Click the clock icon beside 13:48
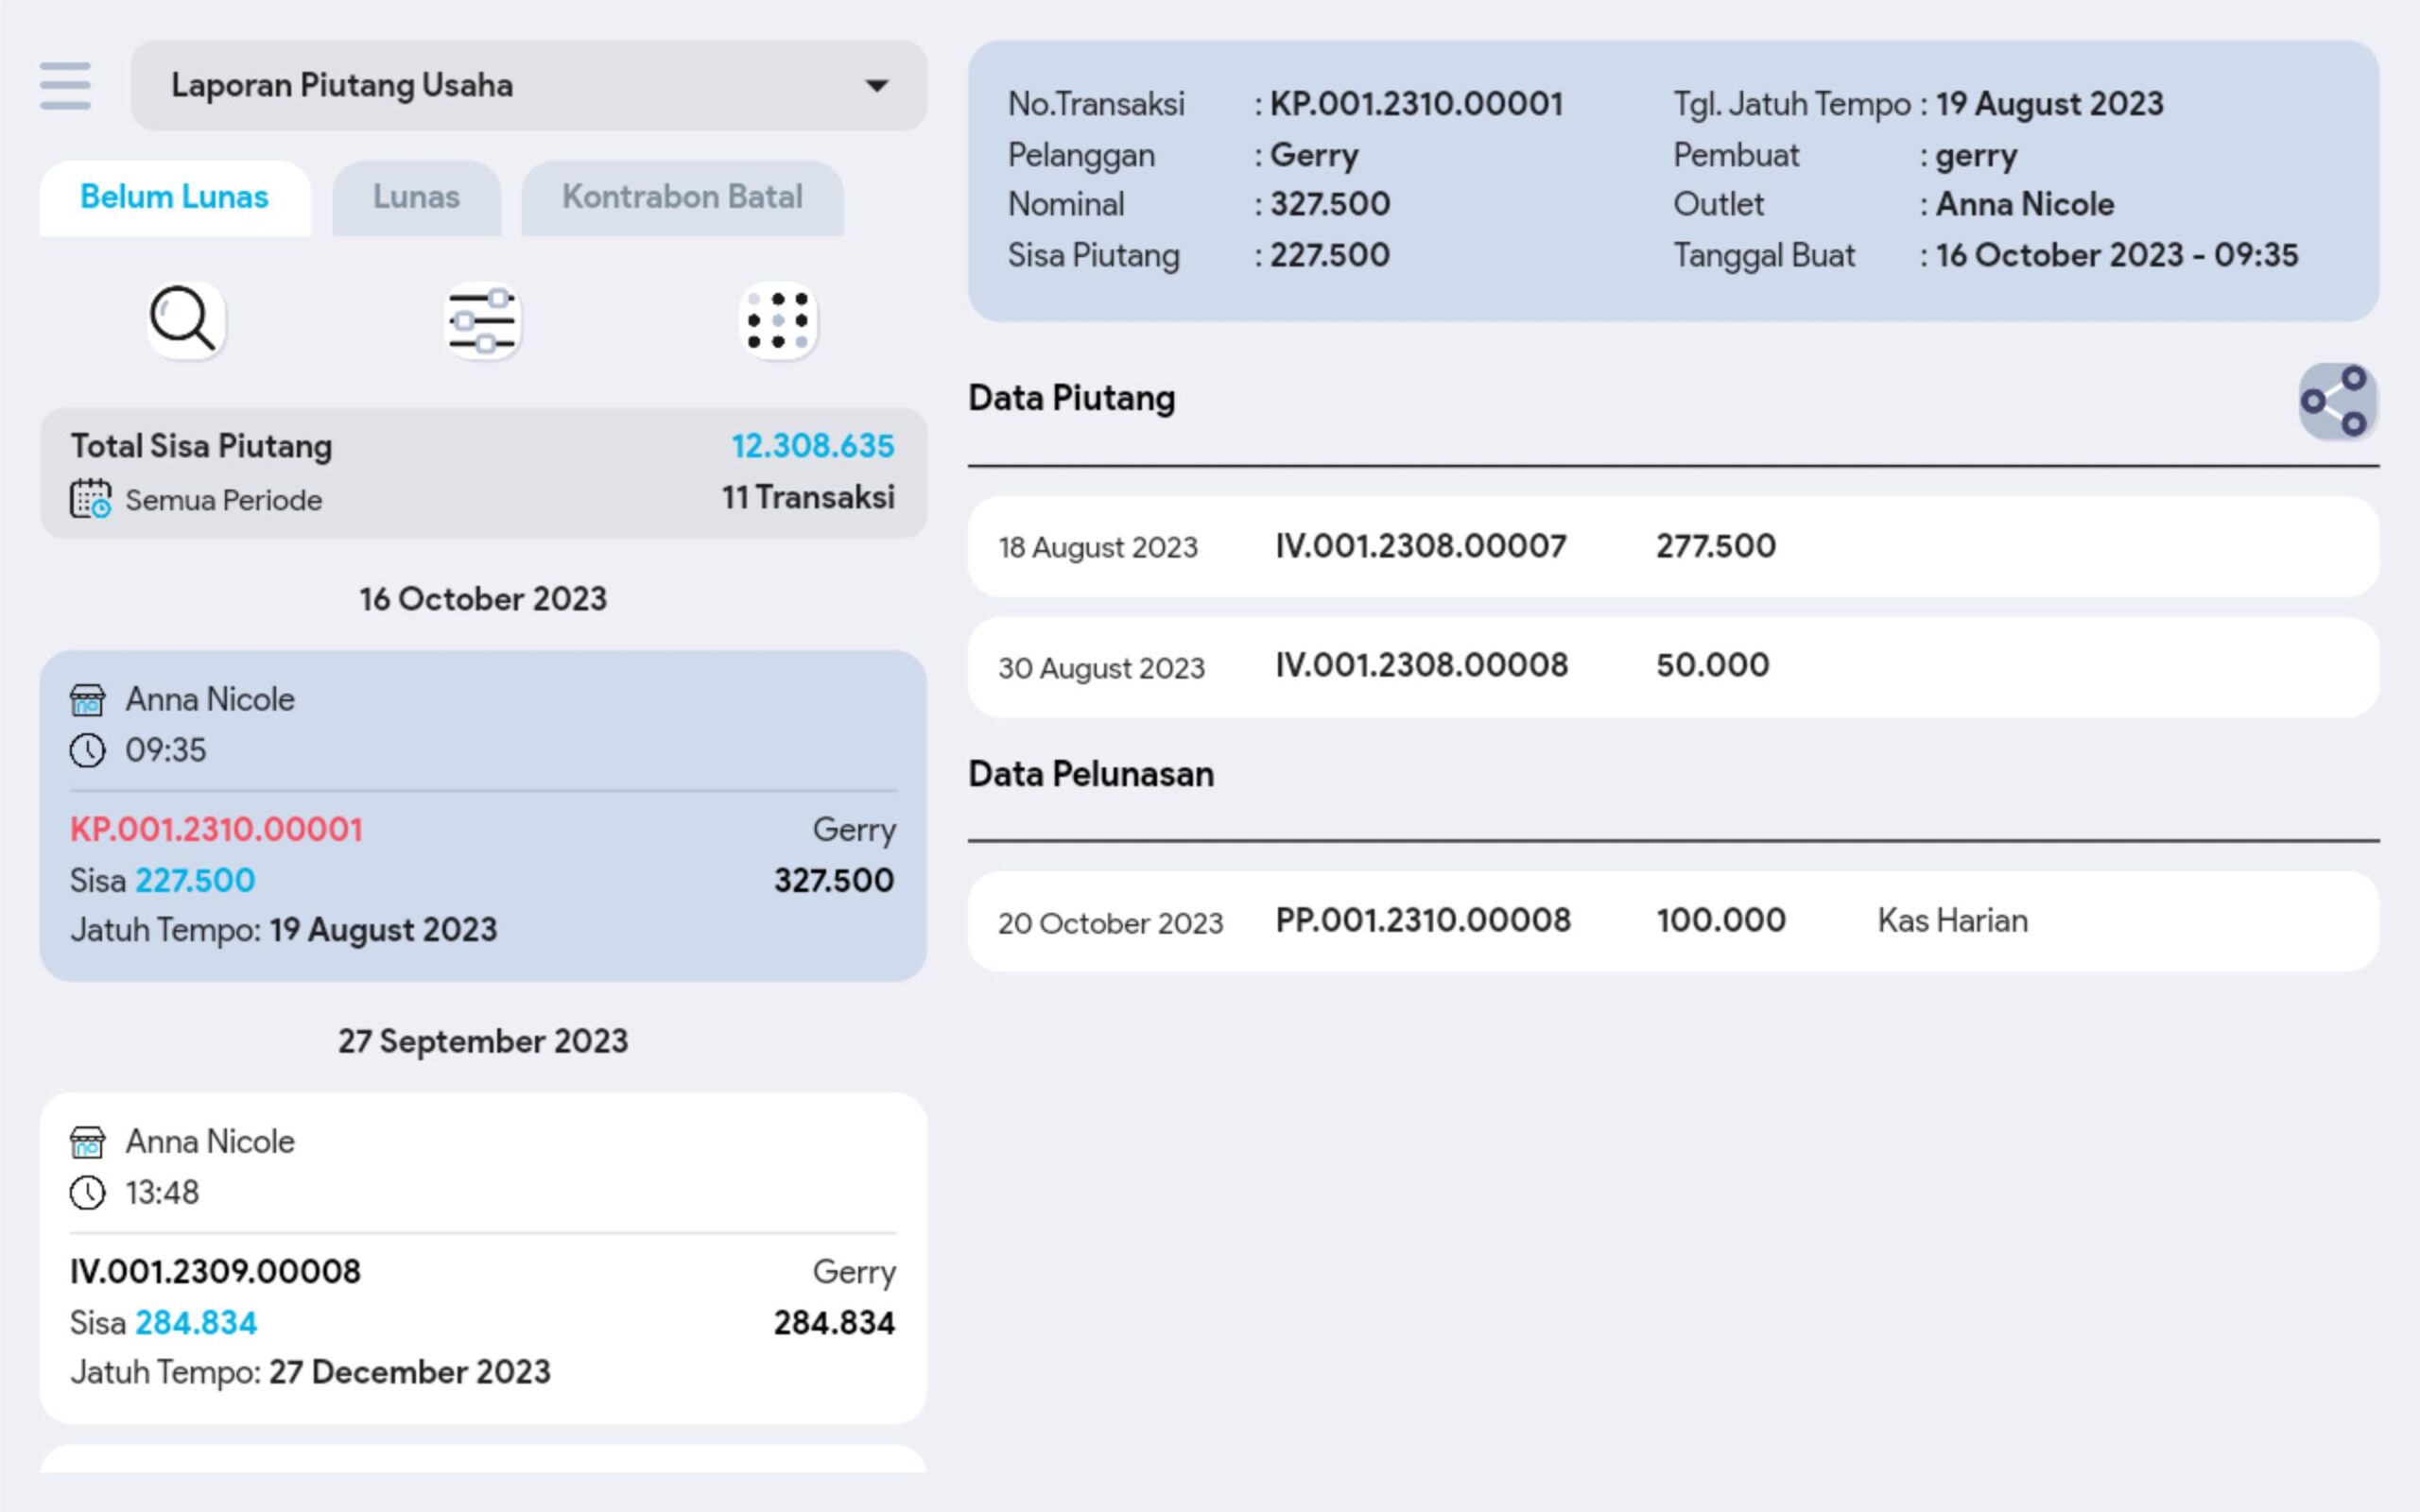The image size is (2420, 1512). click(88, 1193)
